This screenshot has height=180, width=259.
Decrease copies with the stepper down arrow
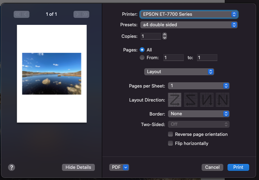(x=164, y=38)
